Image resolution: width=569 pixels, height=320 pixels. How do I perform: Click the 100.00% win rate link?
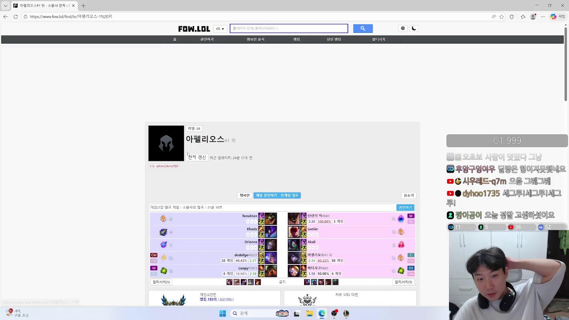pyautogui.click(x=324, y=221)
